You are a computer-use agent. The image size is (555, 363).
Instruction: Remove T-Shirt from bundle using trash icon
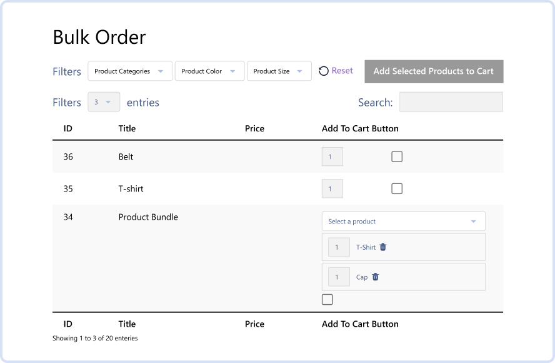[382, 247]
